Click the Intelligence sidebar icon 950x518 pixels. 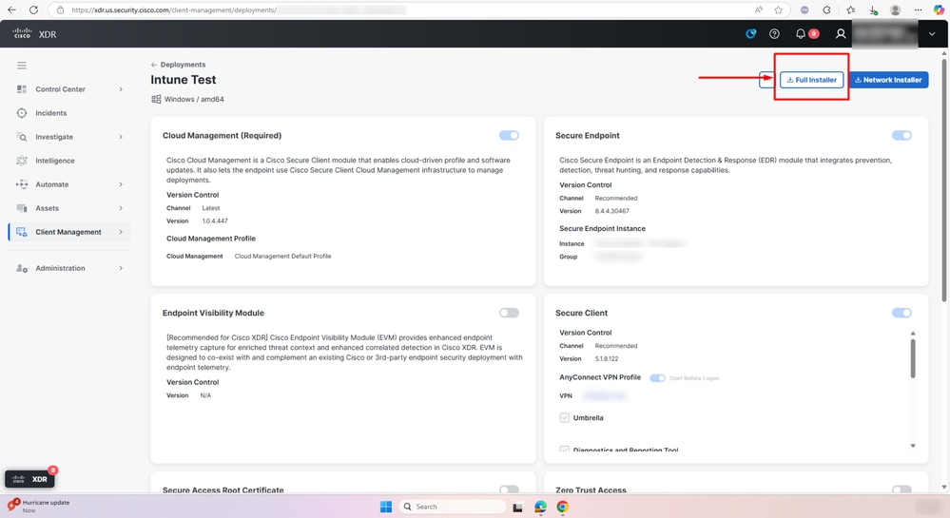tap(22, 161)
